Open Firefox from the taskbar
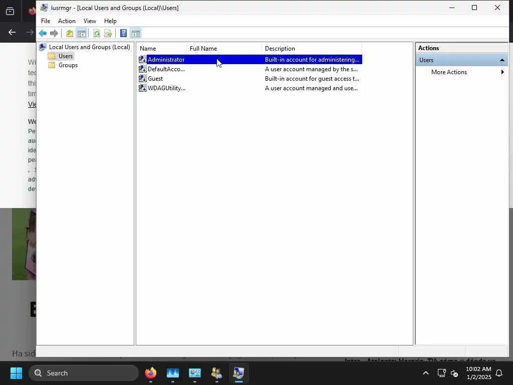Image resolution: width=513 pixels, height=385 pixels. (x=150, y=373)
